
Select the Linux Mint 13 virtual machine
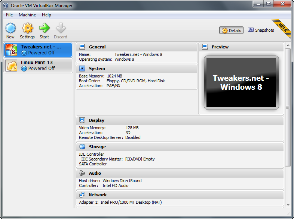pos(38,66)
